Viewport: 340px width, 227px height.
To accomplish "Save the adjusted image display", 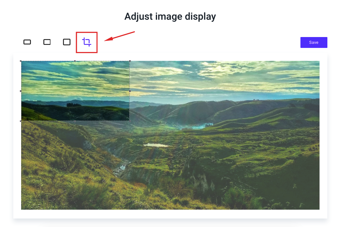I will (313, 42).
